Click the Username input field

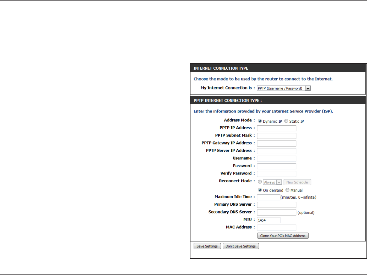coord(277,159)
